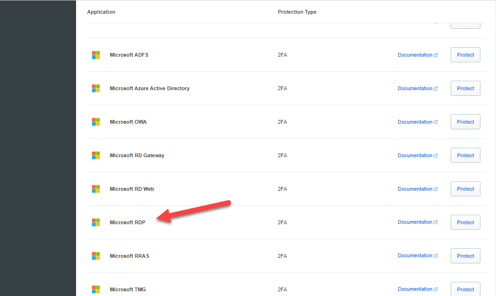Protect the Microsoft RD Web application

point(465,189)
